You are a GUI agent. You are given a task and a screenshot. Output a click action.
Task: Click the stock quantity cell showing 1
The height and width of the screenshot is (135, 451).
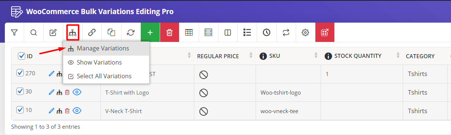pyautogui.click(x=361, y=74)
